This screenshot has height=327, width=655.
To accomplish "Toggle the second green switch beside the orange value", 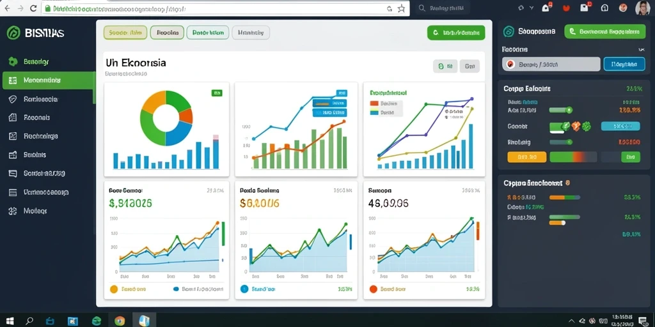I will click(560, 142).
